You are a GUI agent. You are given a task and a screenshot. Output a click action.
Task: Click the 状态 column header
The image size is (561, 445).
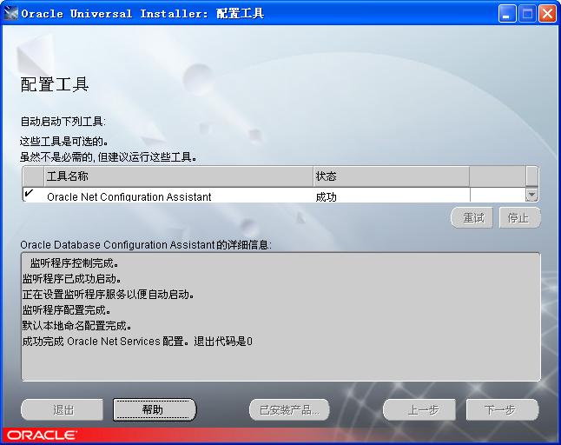pyautogui.click(x=391, y=176)
